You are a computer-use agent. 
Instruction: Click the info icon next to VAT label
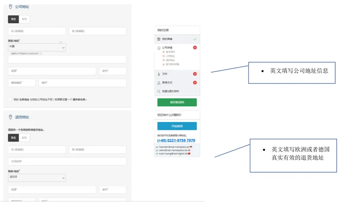(41, 53)
